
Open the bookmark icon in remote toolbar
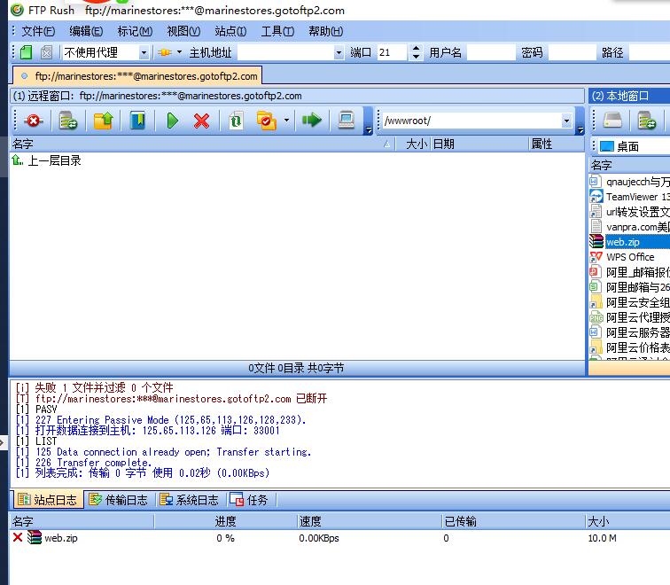tap(137, 121)
